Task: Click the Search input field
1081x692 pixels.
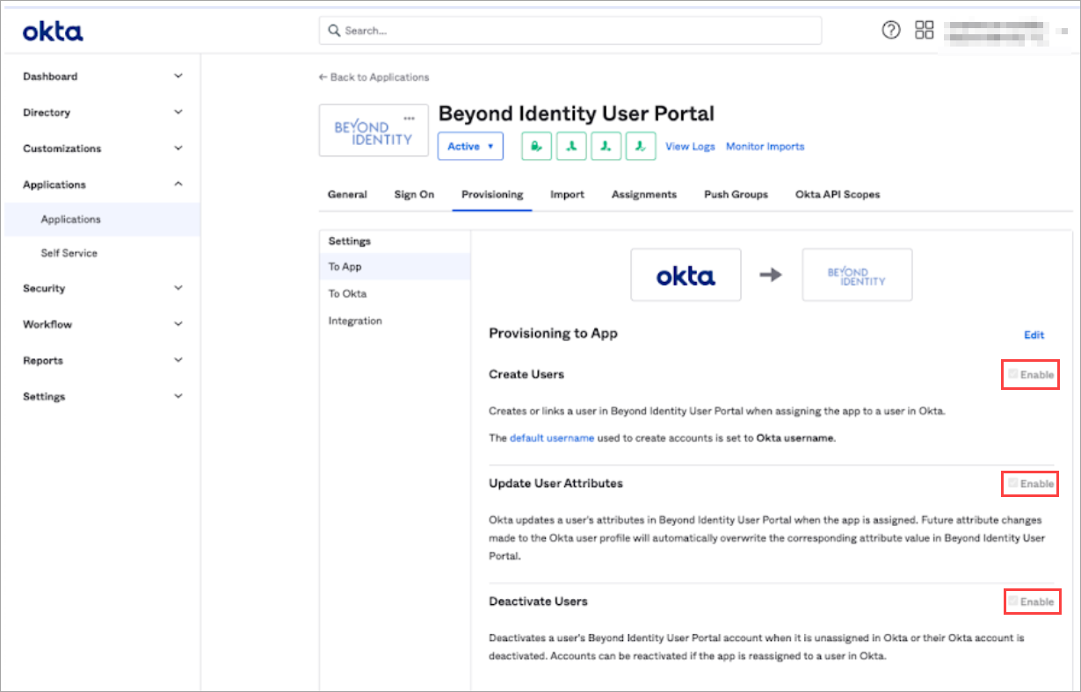Action: [x=570, y=31]
